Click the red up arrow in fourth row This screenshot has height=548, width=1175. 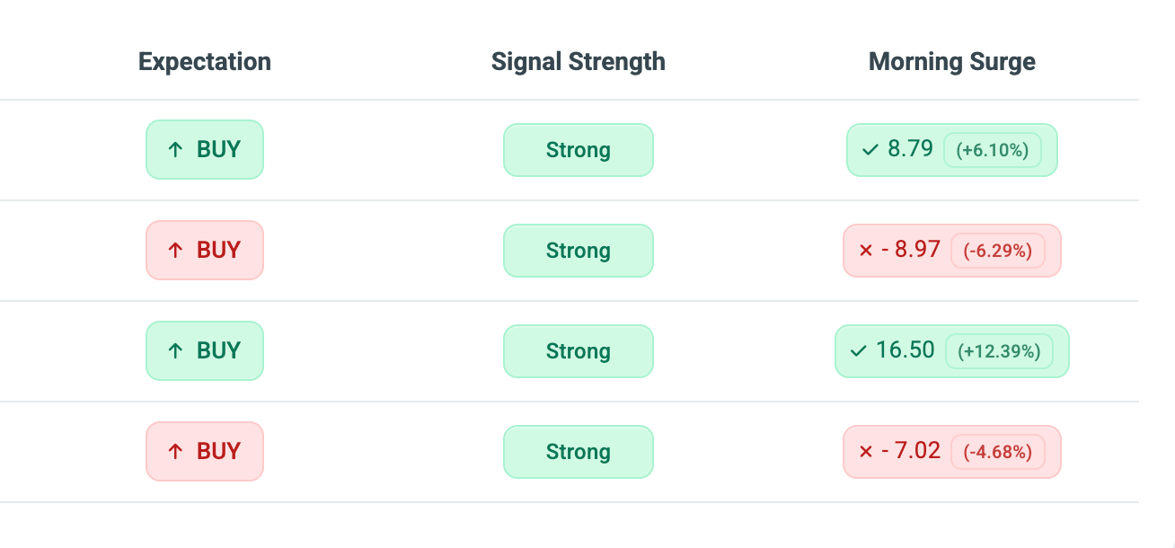pos(176,452)
